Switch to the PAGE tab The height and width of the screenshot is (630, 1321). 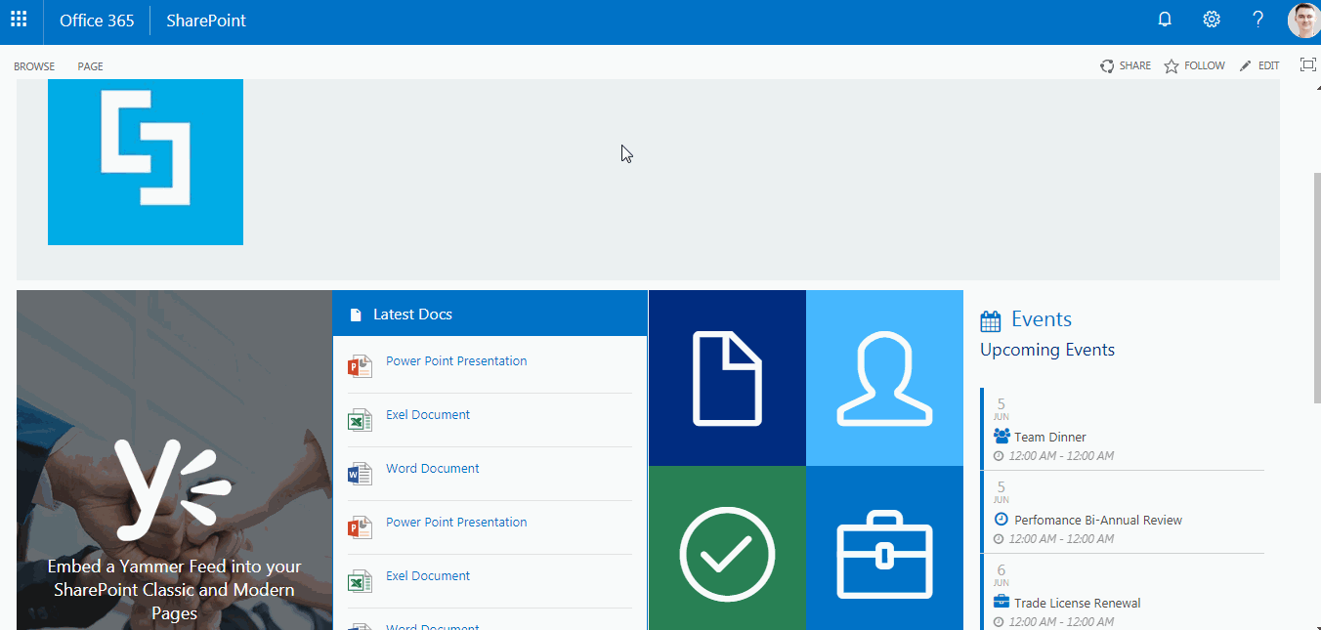coord(90,65)
